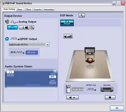Click the monitor in the virtual room
The height and width of the screenshot is (112, 126).
[x=90, y=51]
